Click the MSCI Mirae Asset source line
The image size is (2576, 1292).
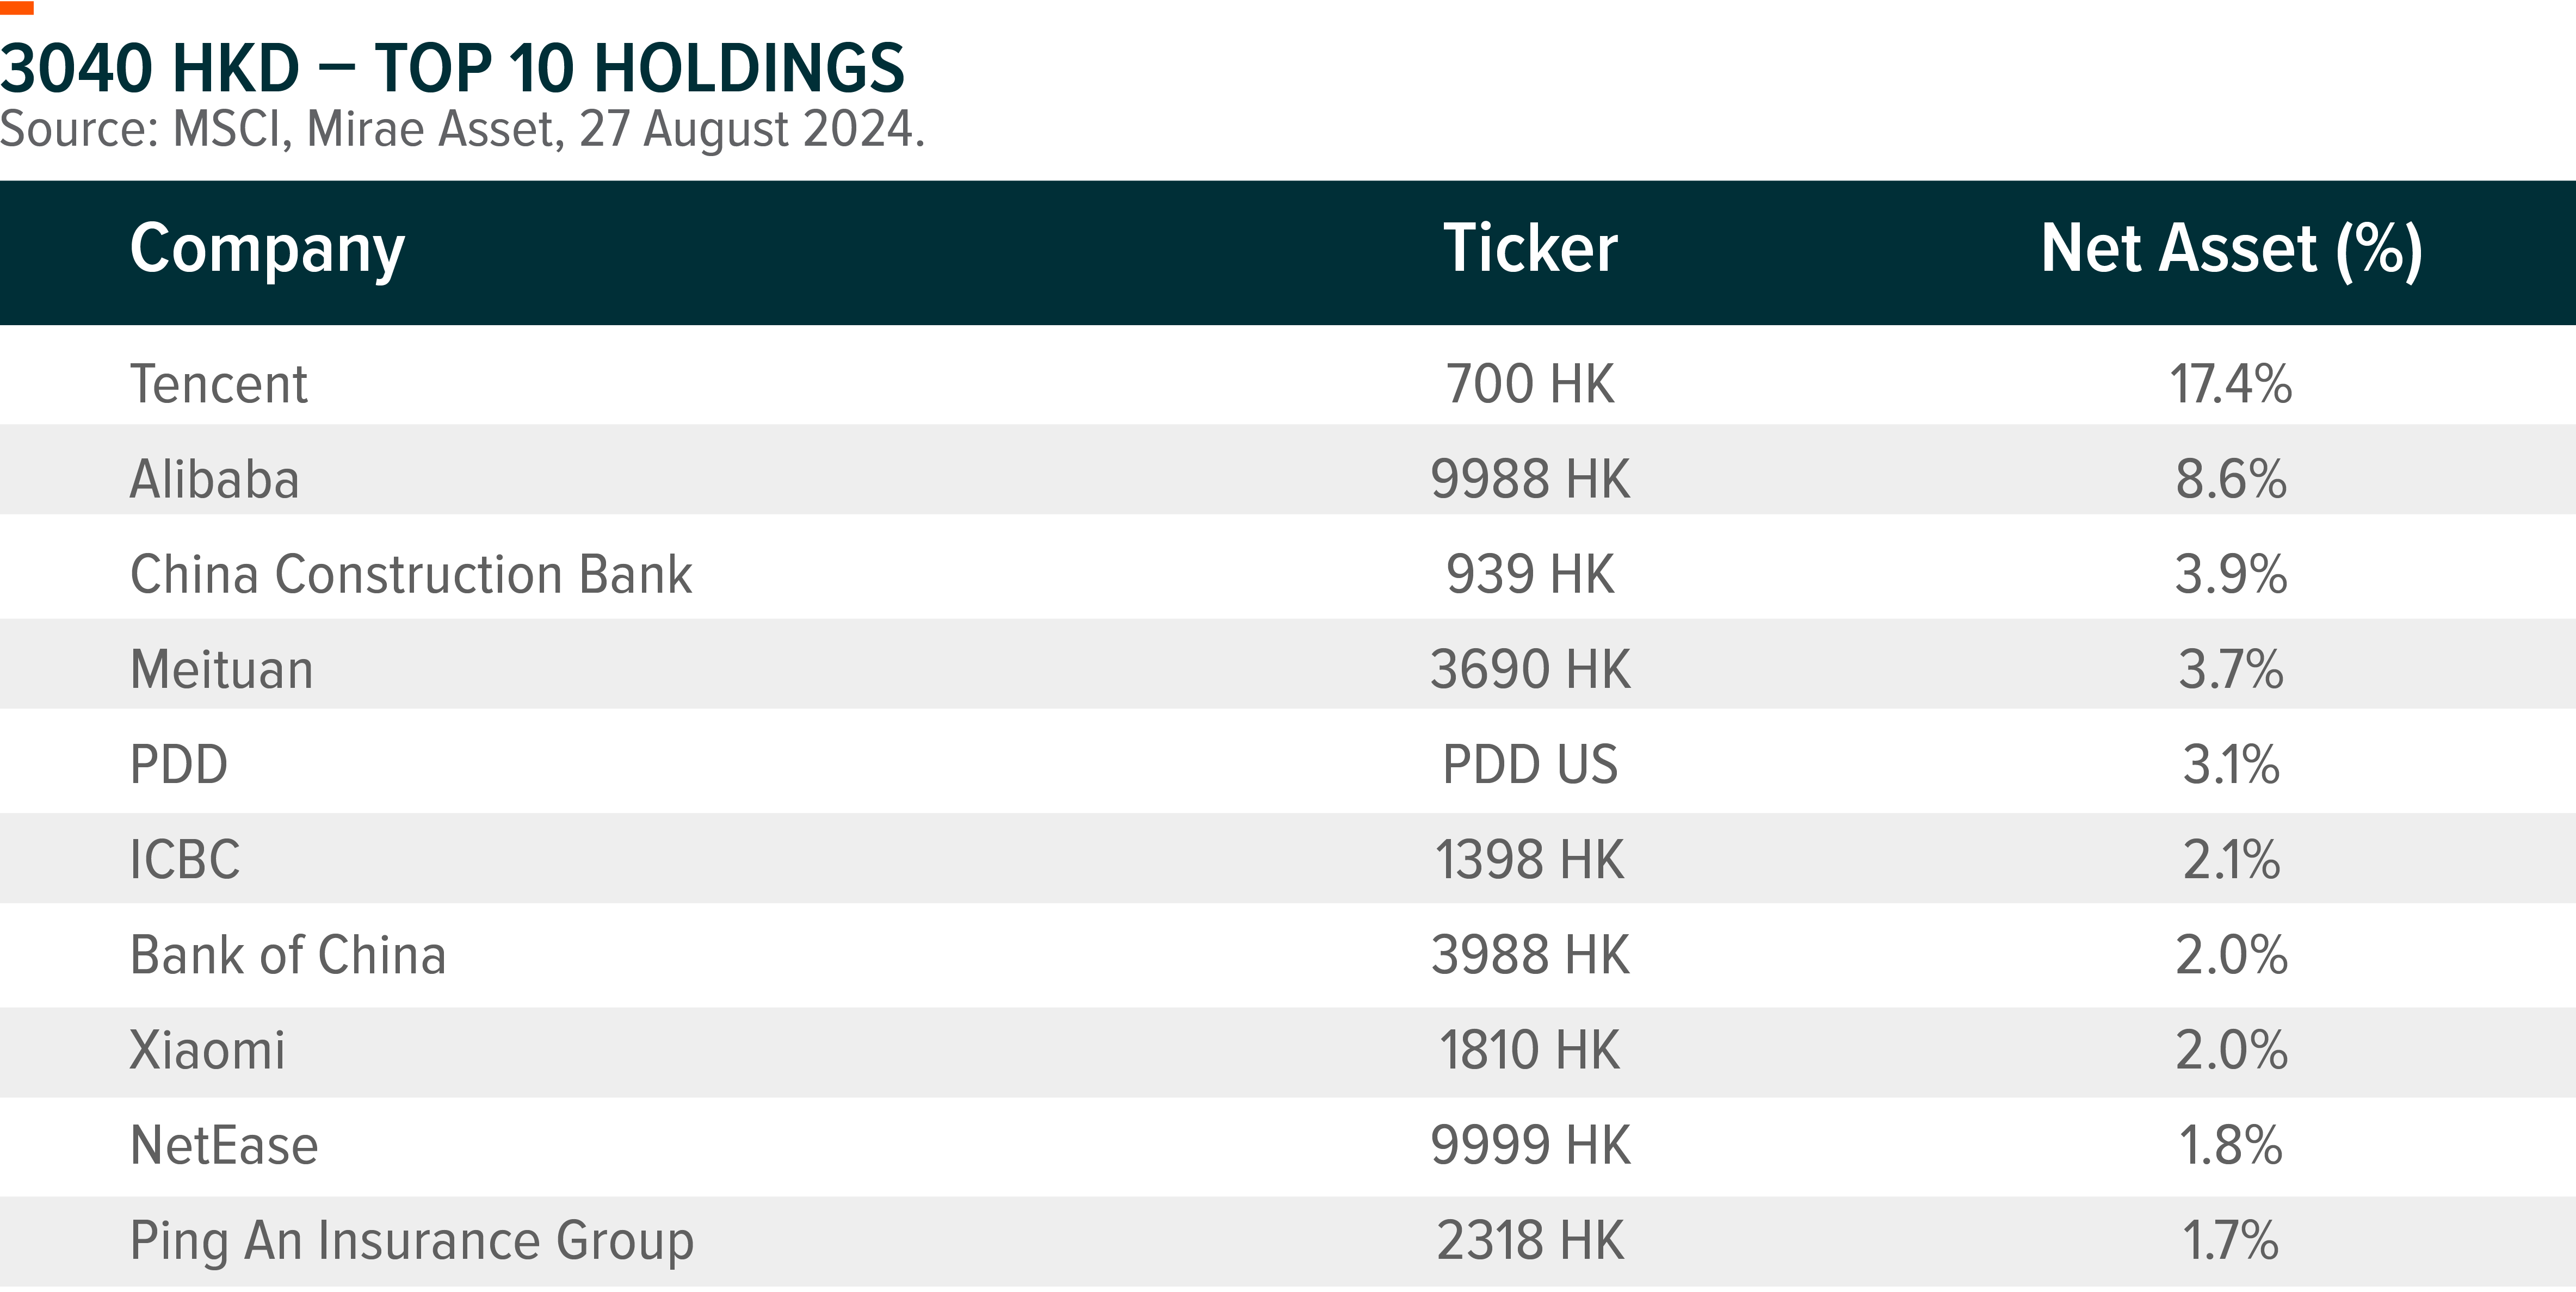click(462, 130)
